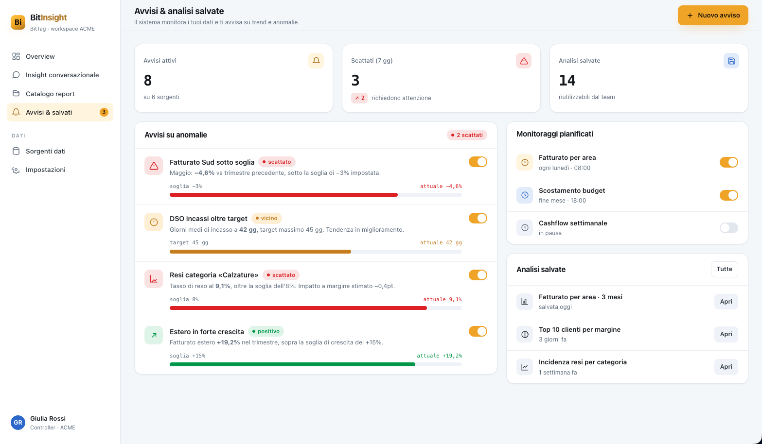Image resolution: width=762 pixels, height=444 pixels.
Task: Click the line chart icon for Incidenza resi per categoria
Action: pyautogui.click(x=525, y=367)
